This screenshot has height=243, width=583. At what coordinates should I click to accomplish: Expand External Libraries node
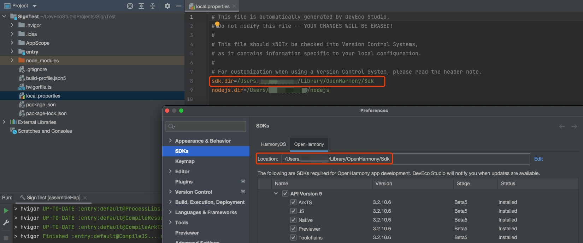pos(4,122)
